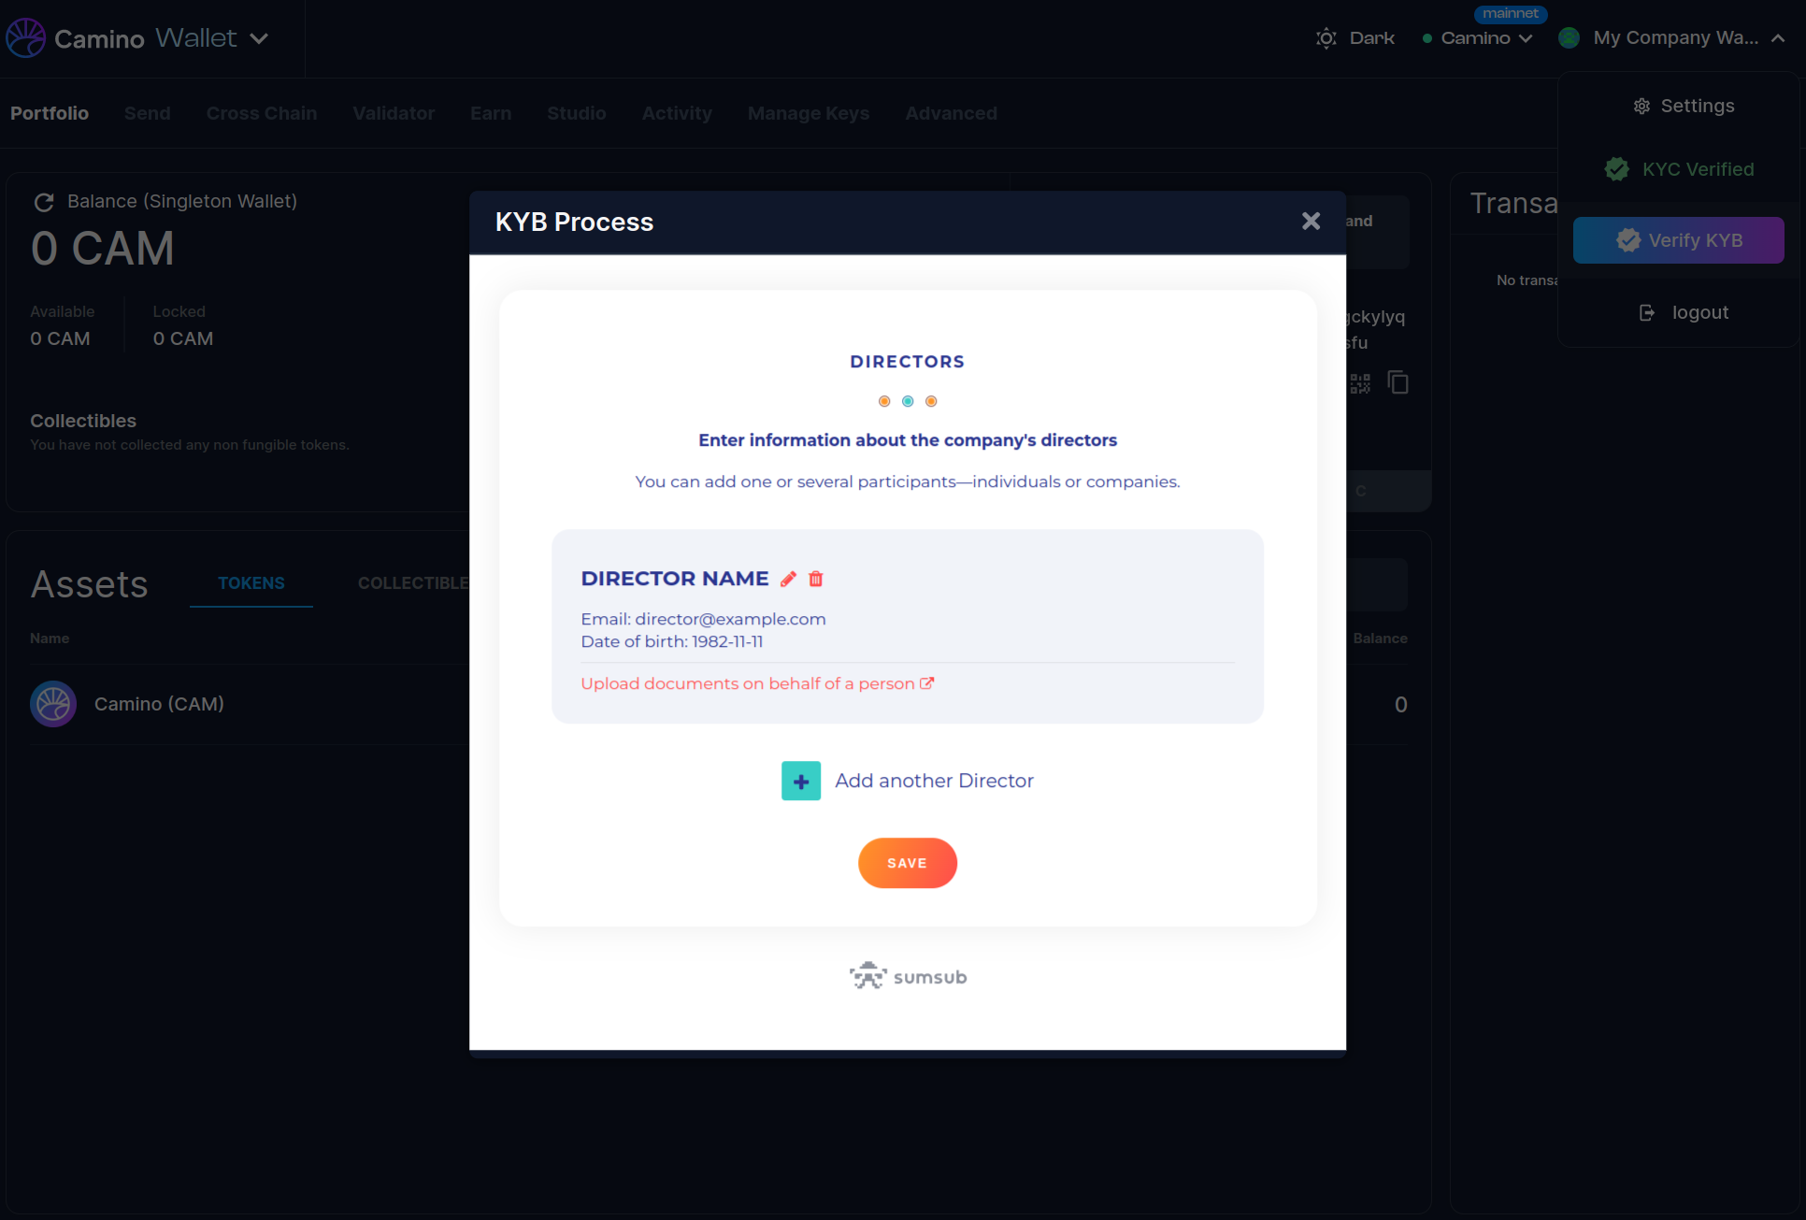Image resolution: width=1806 pixels, height=1220 pixels.
Task: Open Settings from the account menu
Action: (1683, 106)
